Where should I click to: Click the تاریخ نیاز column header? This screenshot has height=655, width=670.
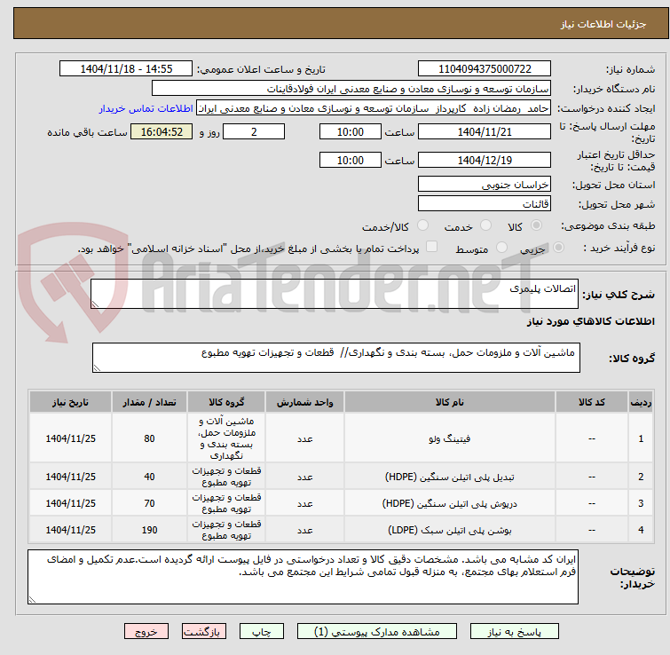pyautogui.click(x=70, y=402)
